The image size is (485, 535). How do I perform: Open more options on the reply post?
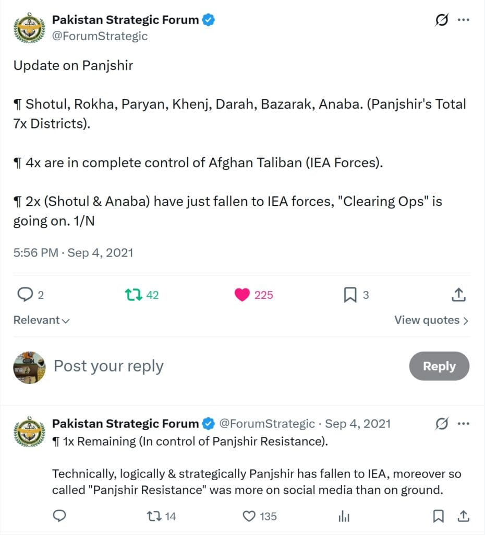tap(463, 424)
